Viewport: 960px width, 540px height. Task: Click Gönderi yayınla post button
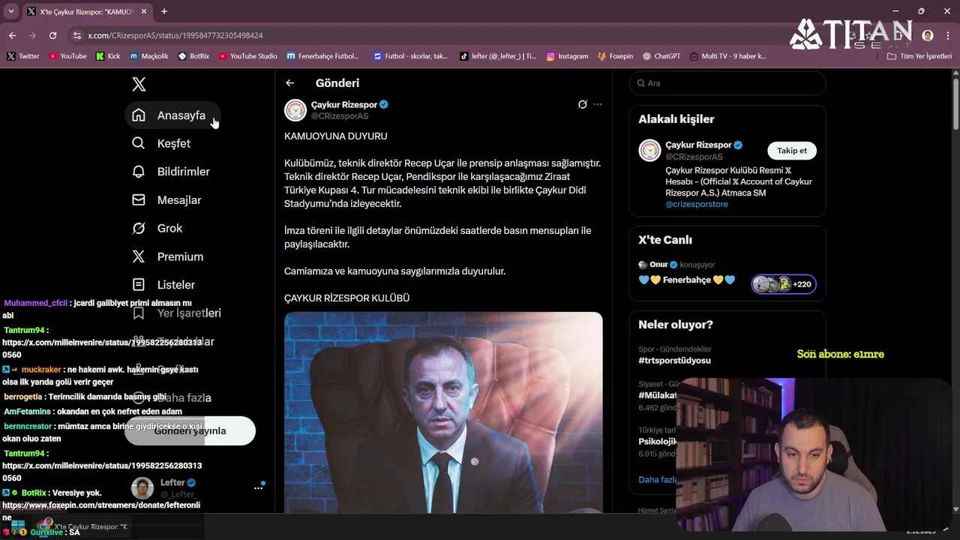tap(190, 430)
